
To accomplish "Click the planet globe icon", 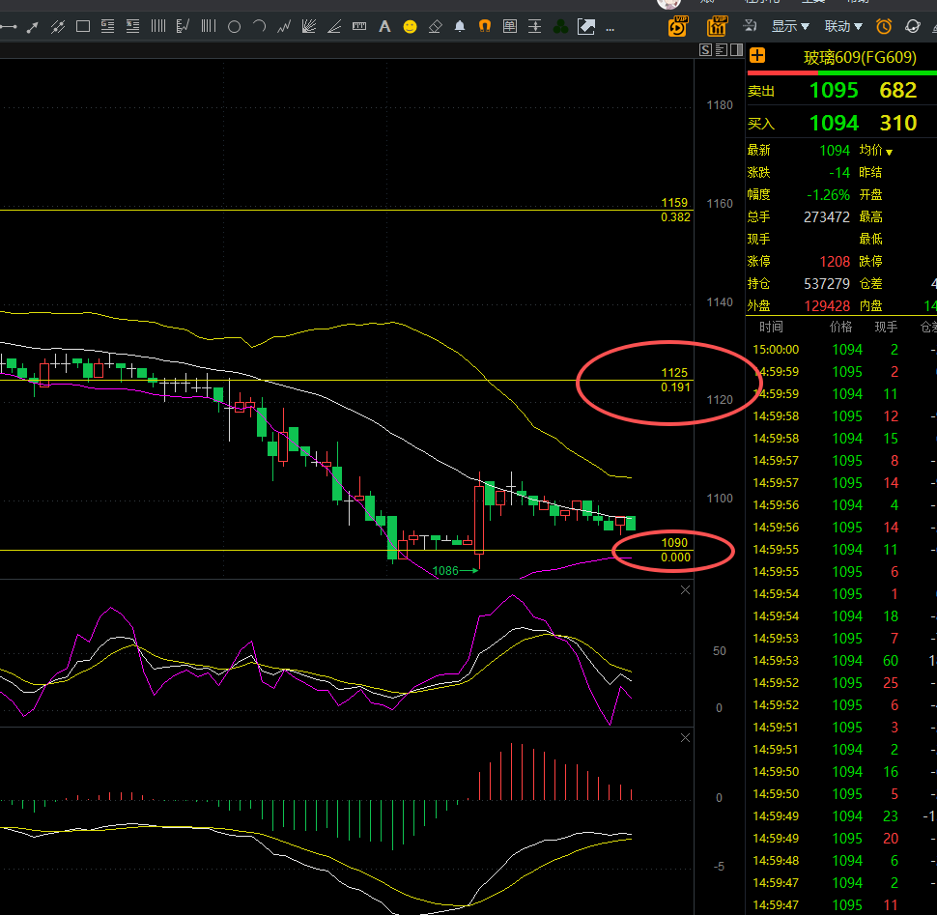I will [x=913, y=26].
